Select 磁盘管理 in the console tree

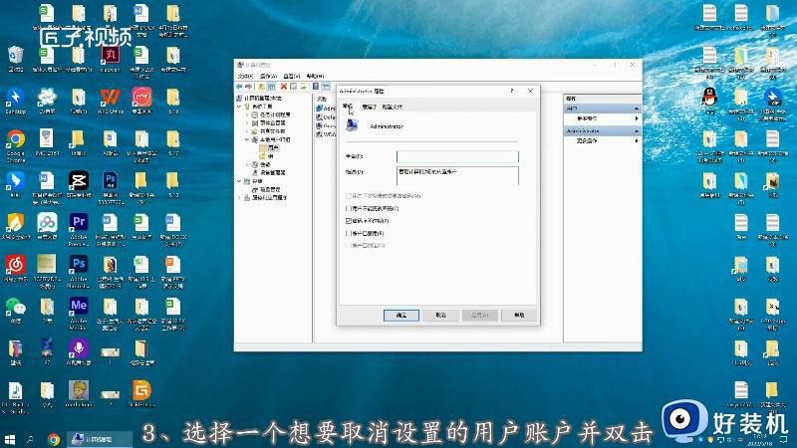pos(266,189)
